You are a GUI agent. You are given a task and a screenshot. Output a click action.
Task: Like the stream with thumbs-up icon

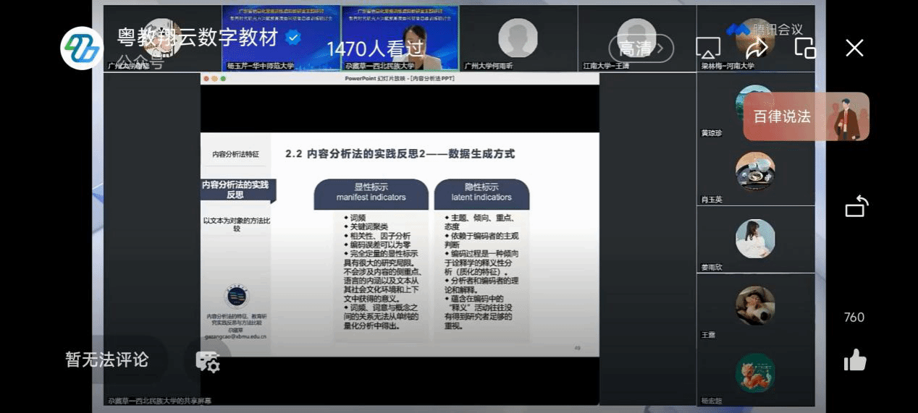855,359
